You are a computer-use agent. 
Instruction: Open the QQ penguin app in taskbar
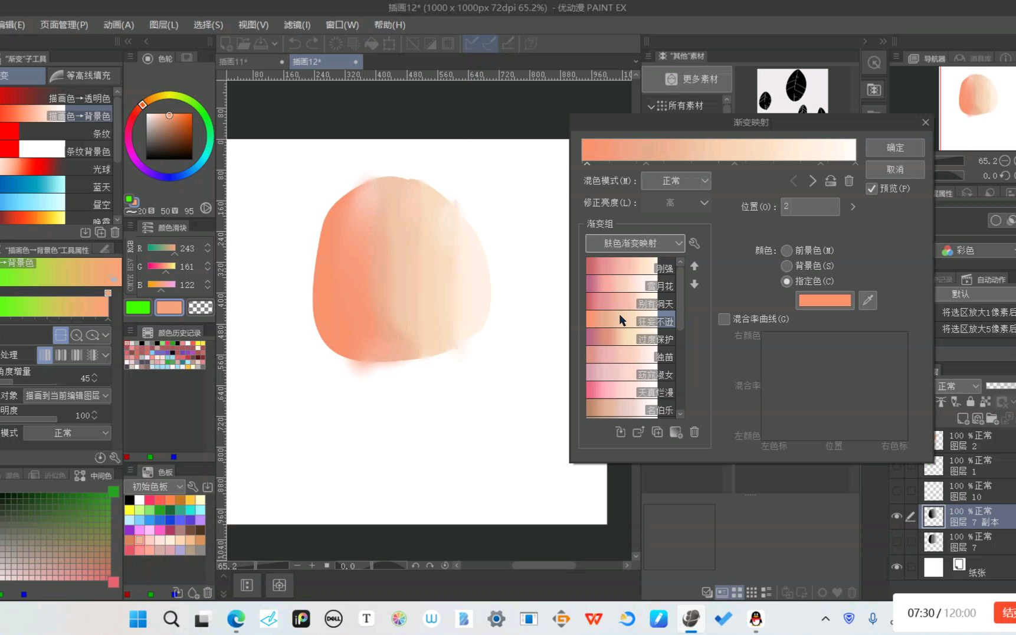[756, 618]
